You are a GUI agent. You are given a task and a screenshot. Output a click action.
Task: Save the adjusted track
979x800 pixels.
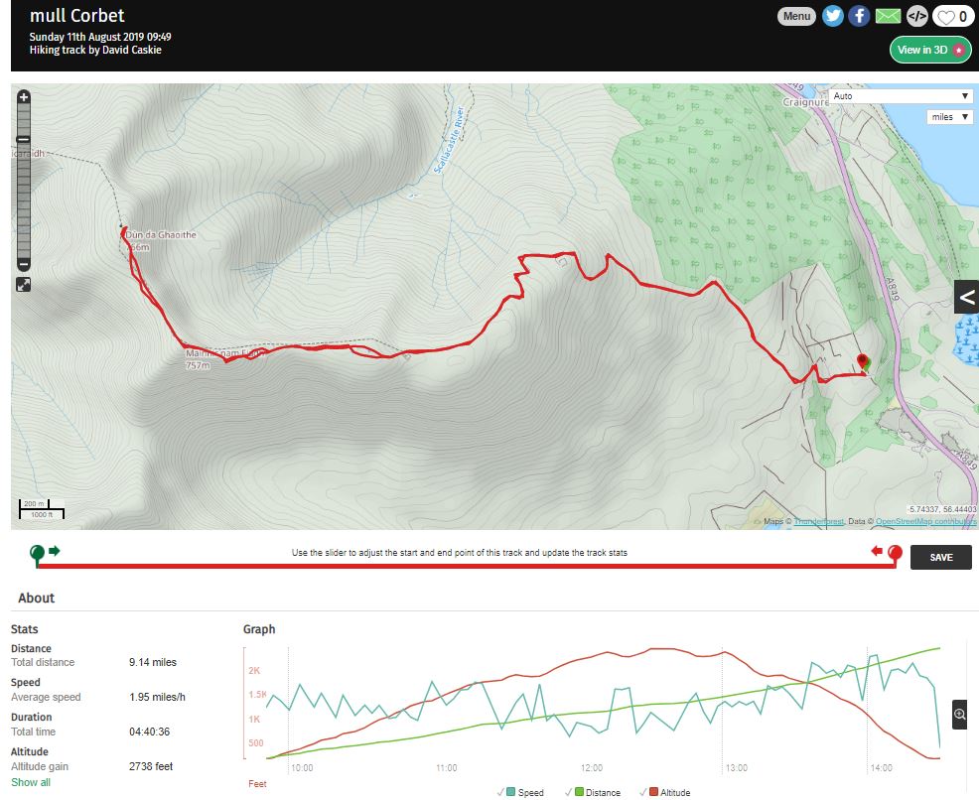click(x=940, y=558)
